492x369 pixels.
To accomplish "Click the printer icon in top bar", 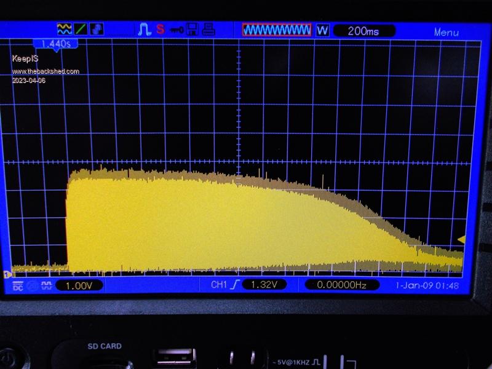I will pos(208,29).
